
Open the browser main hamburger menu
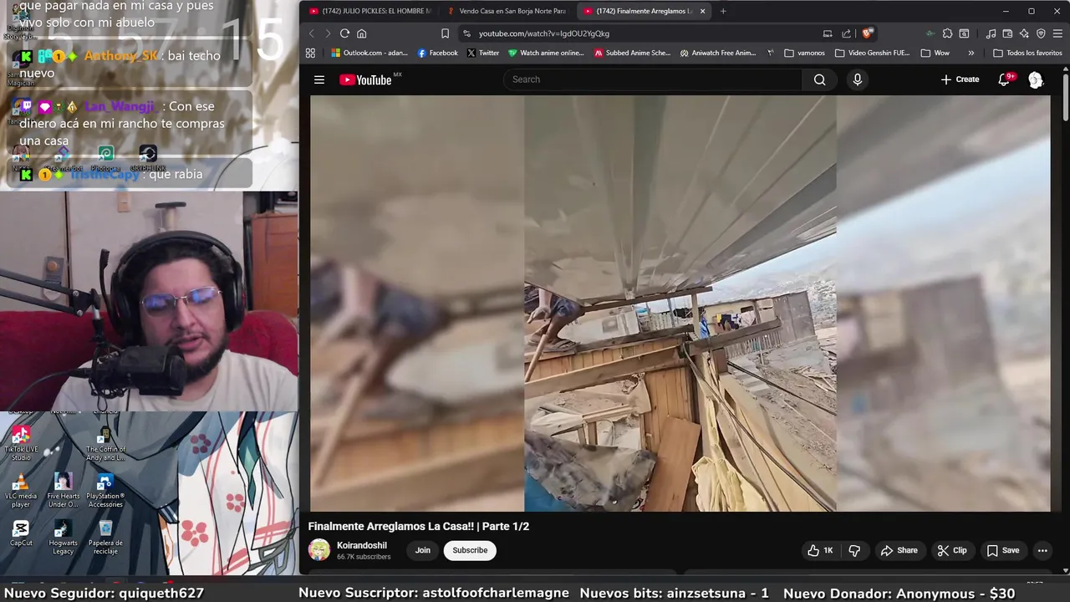tap(1058, 33)
